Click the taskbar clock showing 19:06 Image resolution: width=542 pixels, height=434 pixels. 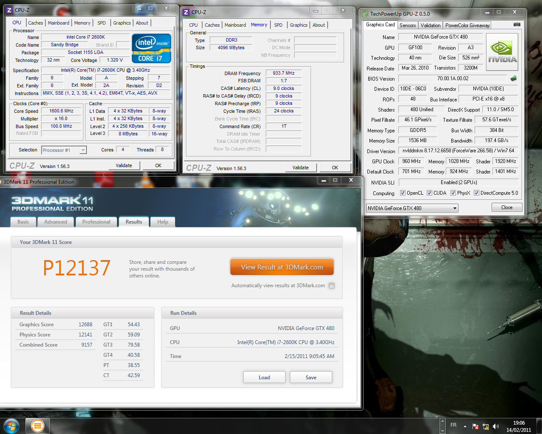pos(519,426)
